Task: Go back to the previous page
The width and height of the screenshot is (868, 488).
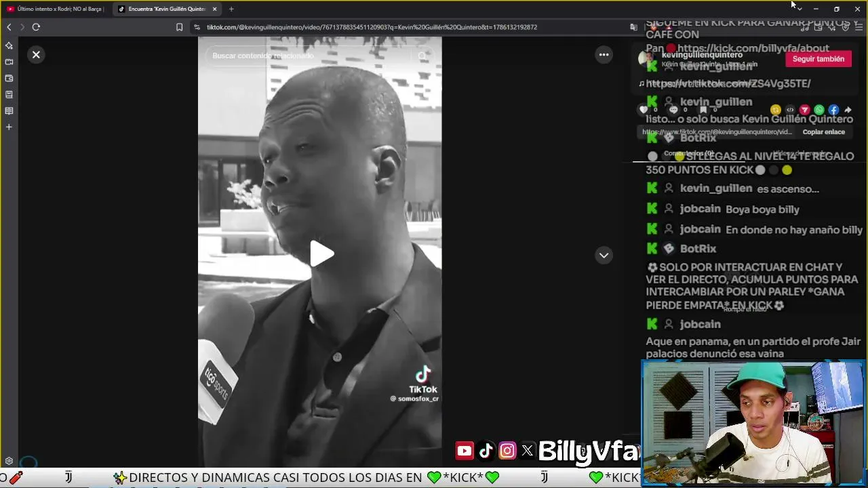Action: (x=9, y=27)
